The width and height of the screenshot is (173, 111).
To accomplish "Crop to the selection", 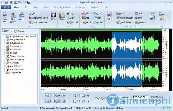I will pyautogui.click(x=86, y=18).
